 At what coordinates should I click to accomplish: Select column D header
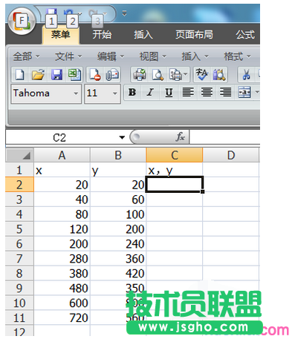[x=231, y=155]
